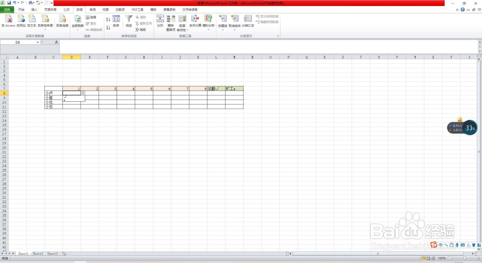Image resolution: width=482 pixels, height=263 pixels.
Task: Click the Insert Function fx button
Action: [56, 42]
